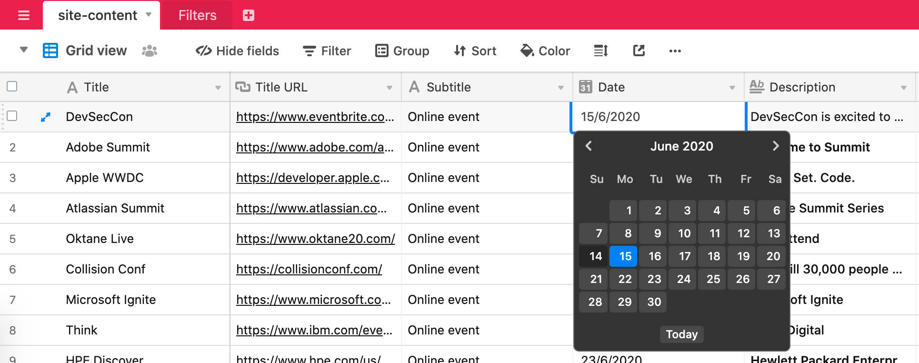The width and height of the screenshot is (919, 363).
Task: Open the Date column dropdown
Action: coord(732,88)
